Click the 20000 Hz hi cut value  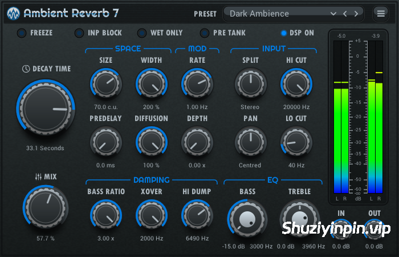pos(296,107)
